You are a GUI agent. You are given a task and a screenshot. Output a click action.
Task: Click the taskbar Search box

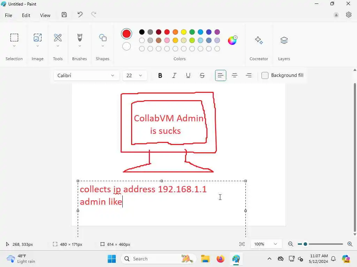tap(159, 259)
